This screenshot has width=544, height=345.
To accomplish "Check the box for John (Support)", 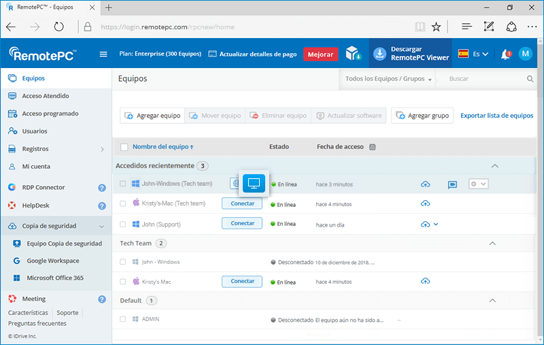I will (123, 223).
